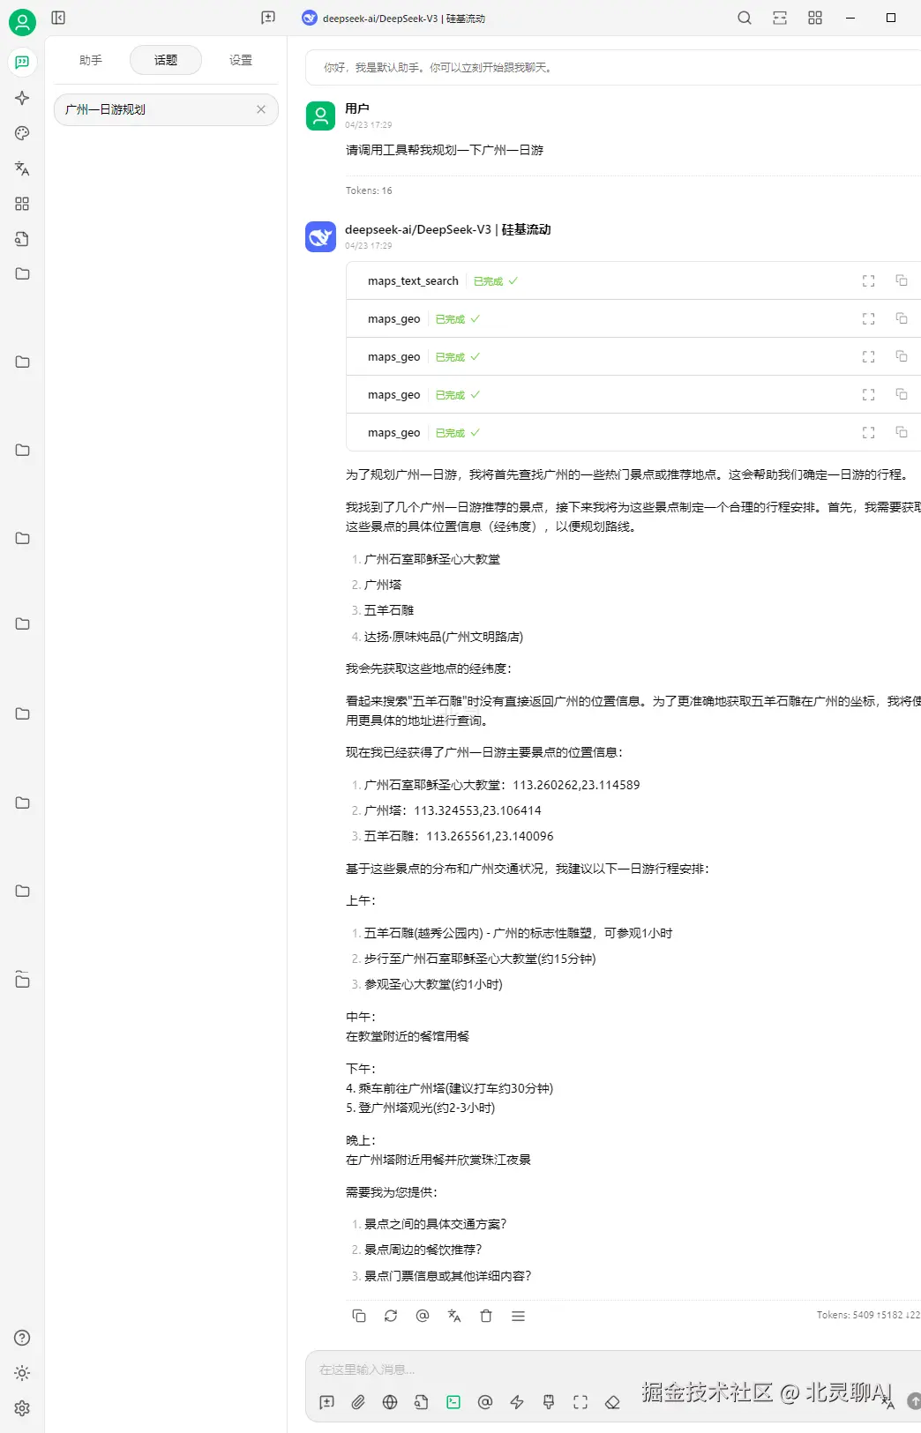Open the DeepSeek-V3 model selector in header
Viewport: 921px width, 1433px height.
coord(393,18)
